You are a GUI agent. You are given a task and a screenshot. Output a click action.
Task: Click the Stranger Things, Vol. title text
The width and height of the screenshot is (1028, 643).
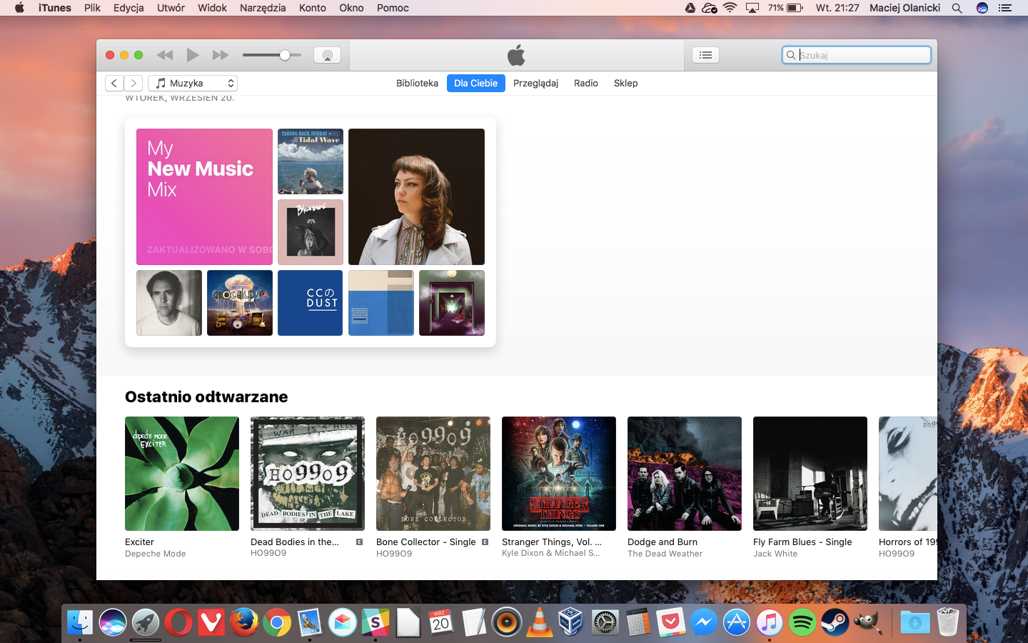[x=552, y=542]
